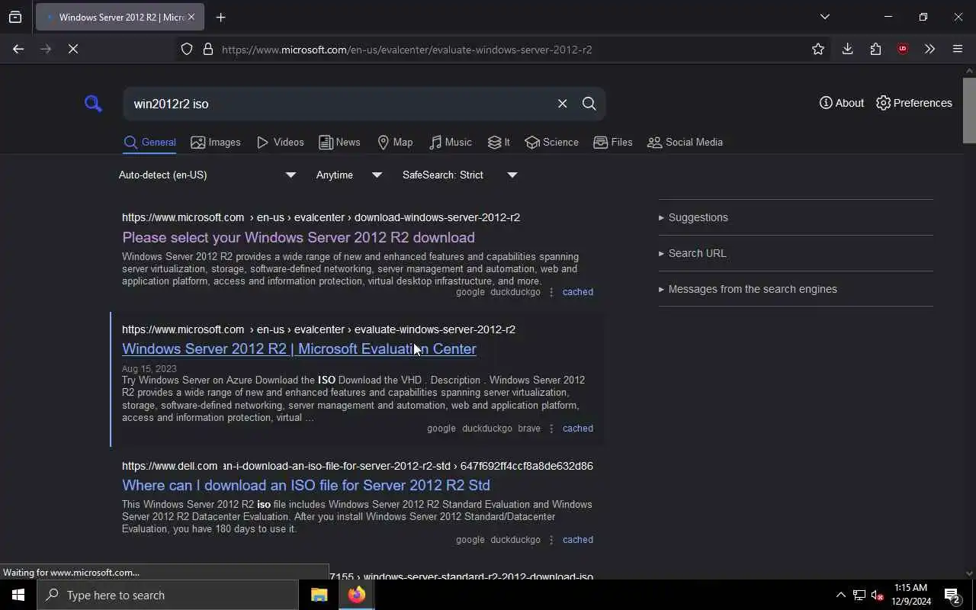This screenshot has height=610, width=976.
Task: Submit search with magnifier button
Action: point(589,104)
